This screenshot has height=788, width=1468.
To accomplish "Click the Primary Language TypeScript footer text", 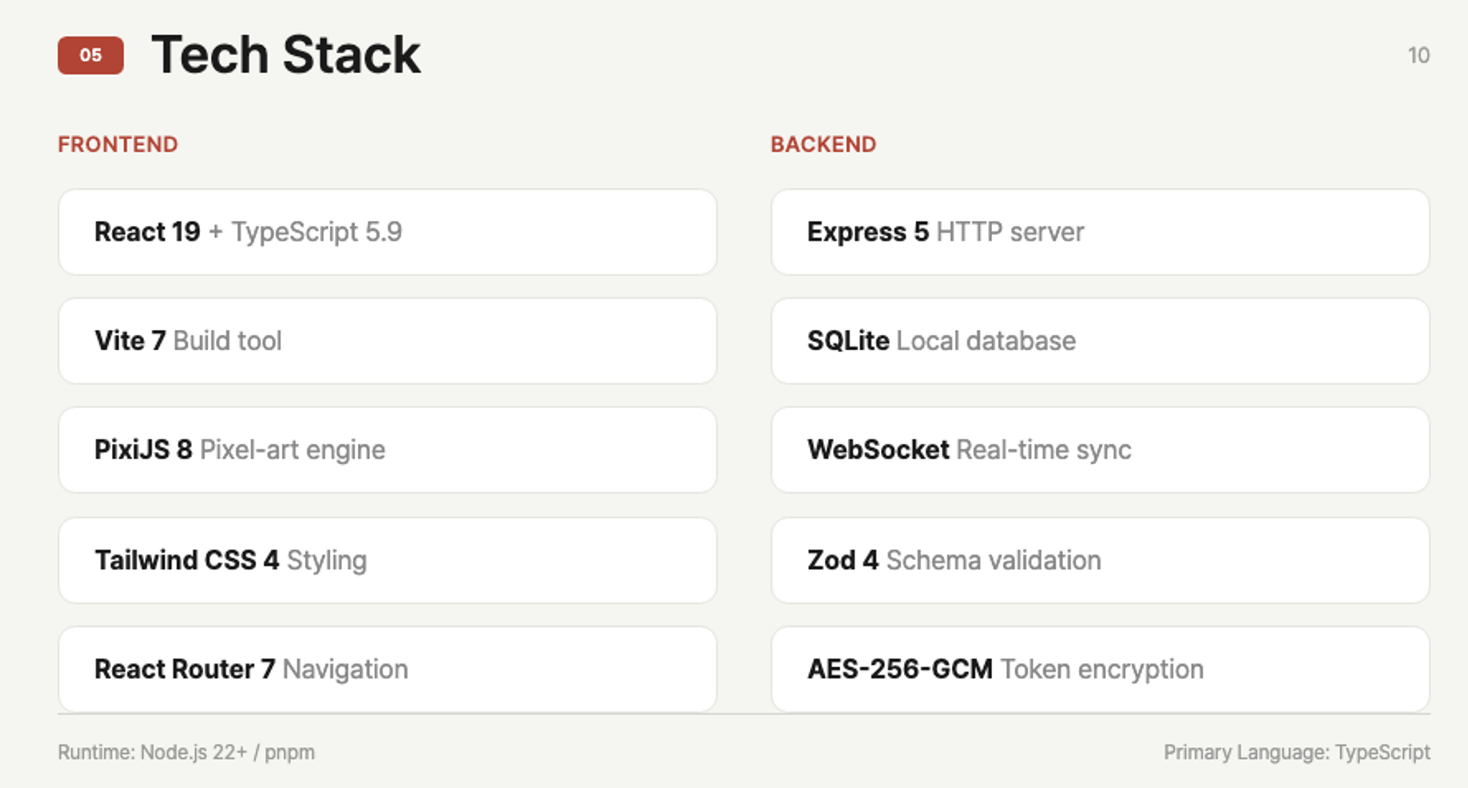I will [x=1296, y=752].
